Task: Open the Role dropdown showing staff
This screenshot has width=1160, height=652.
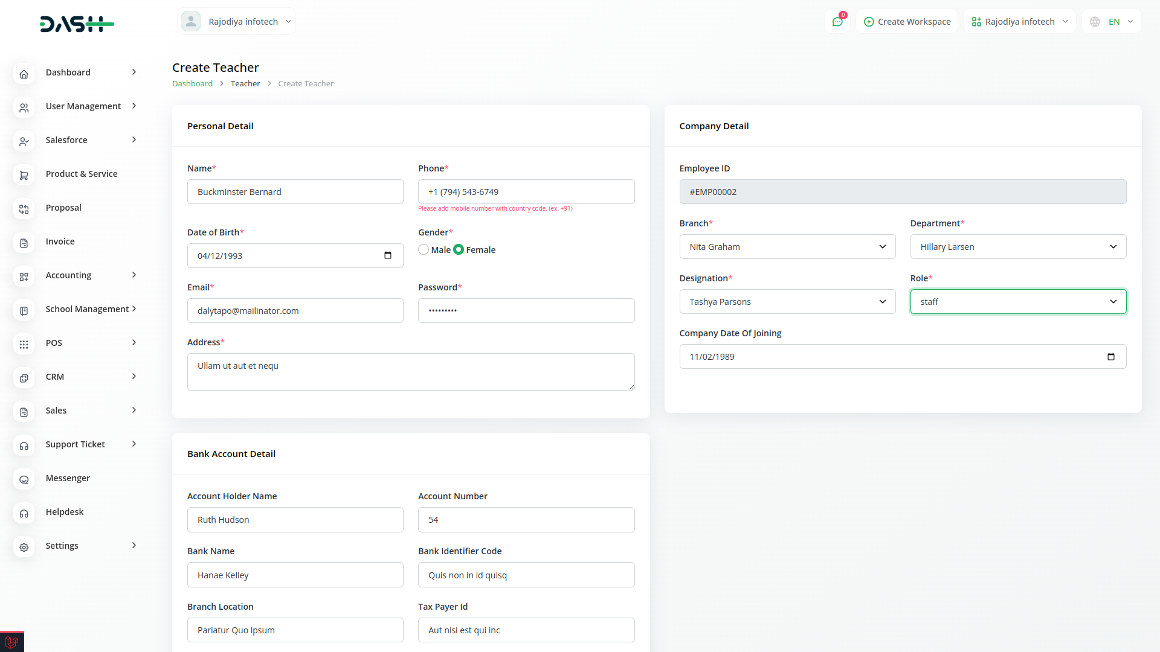Action: point(1017,301)
